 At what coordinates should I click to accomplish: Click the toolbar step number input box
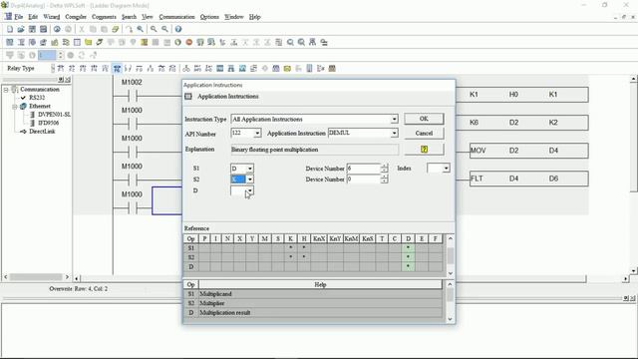(x=47, y=55)
